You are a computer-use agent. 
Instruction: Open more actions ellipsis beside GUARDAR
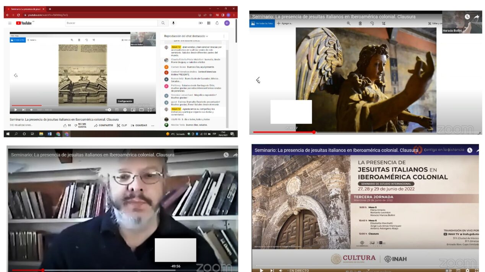coord(153,126)
